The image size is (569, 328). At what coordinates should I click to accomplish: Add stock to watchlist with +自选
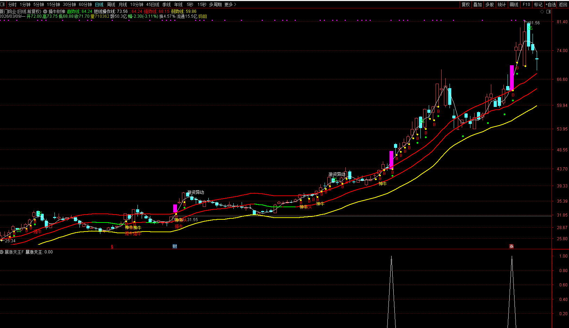551,5
